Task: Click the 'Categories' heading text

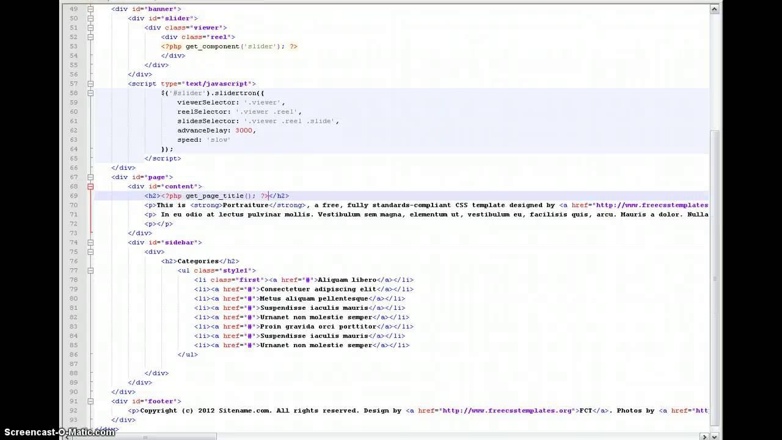Action: coord(198,262)
